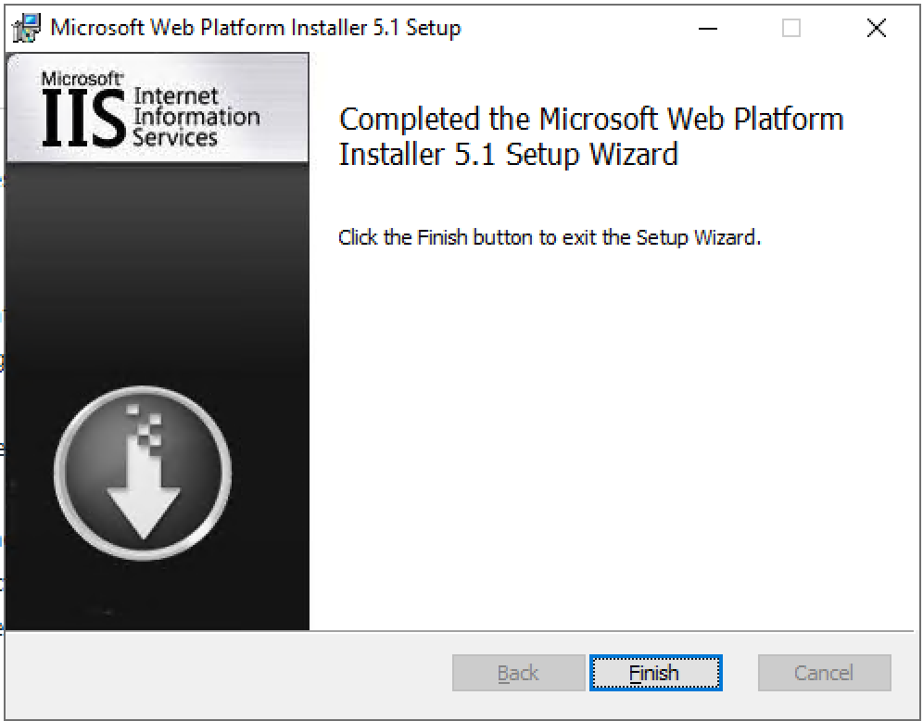This screenshot has width=923, height=721.
Task: Click the circular download arrow icon
Action: click(143, 472)
